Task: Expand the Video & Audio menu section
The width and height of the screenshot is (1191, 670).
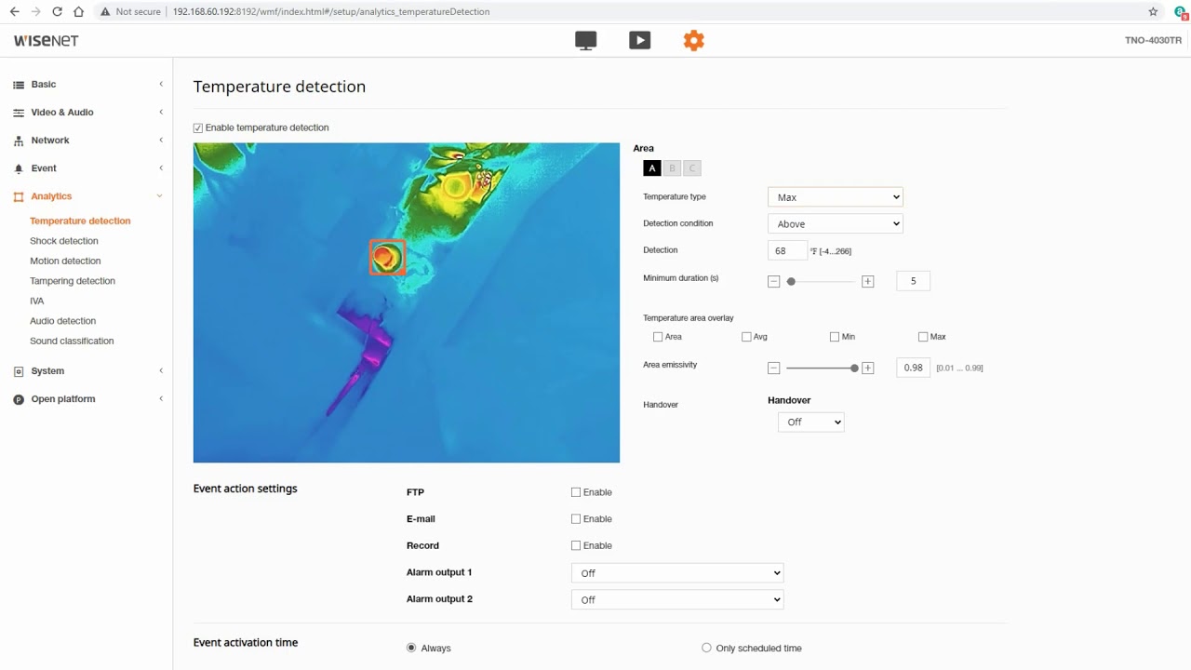Action: 161,113
